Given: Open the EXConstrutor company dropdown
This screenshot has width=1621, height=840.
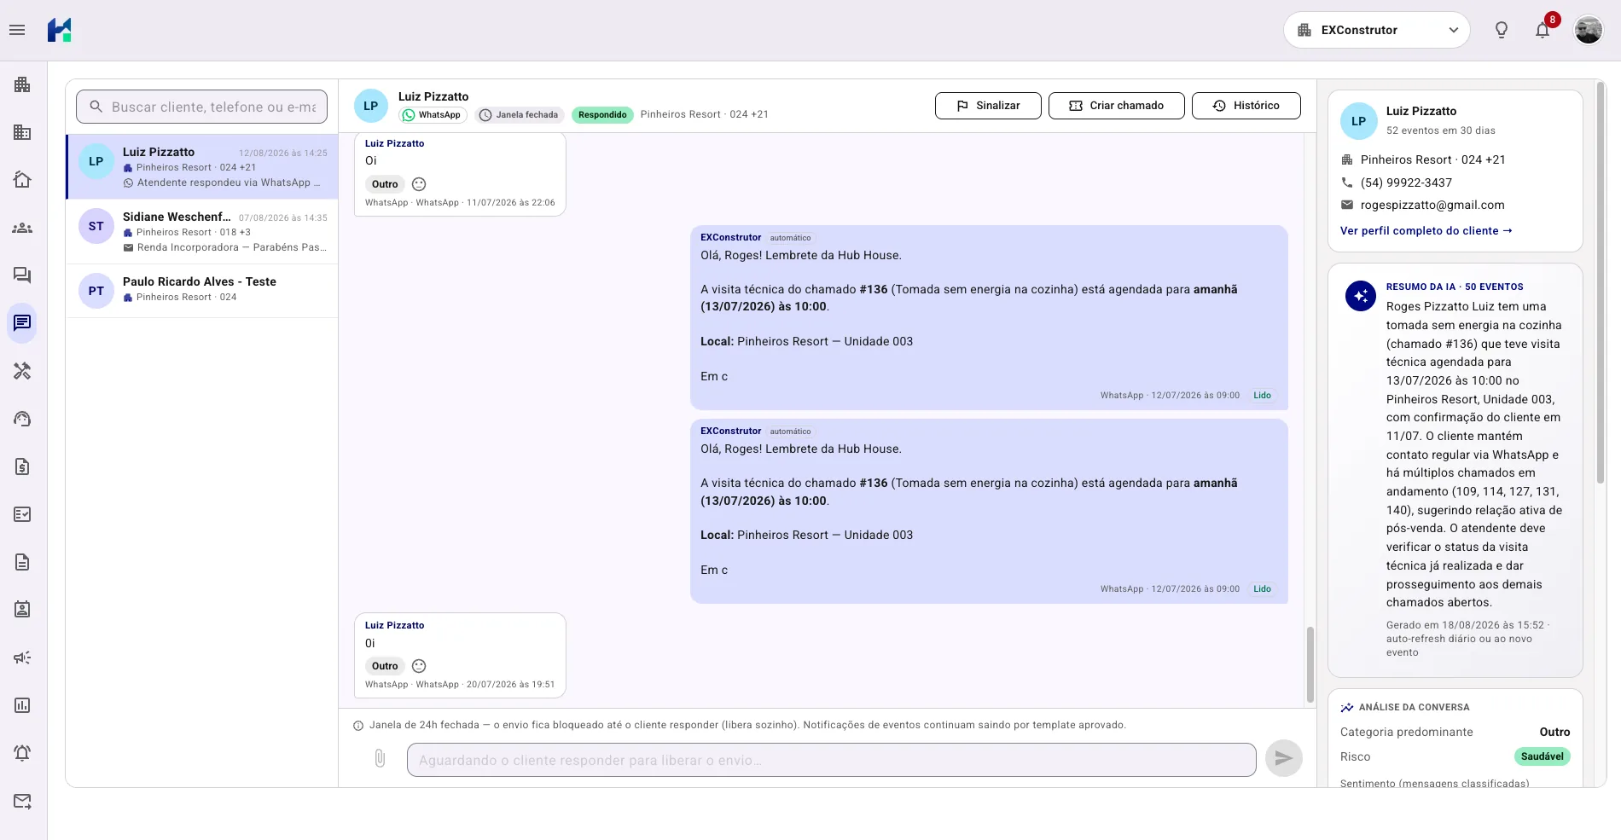Looking at the screenshot, I should (1376, 30).
